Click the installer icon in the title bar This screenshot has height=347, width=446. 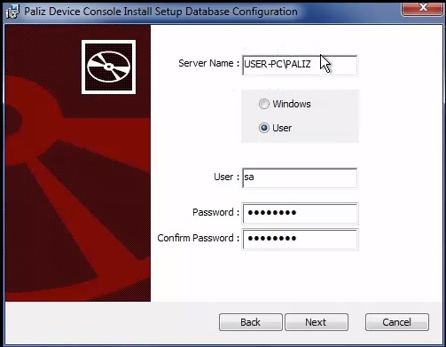12,12
